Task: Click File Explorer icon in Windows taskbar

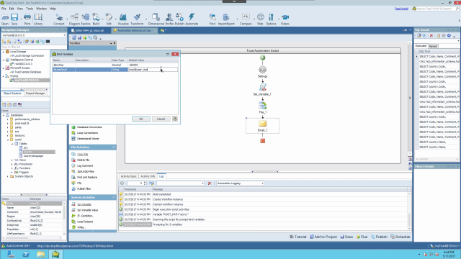Action: [40, 254]
